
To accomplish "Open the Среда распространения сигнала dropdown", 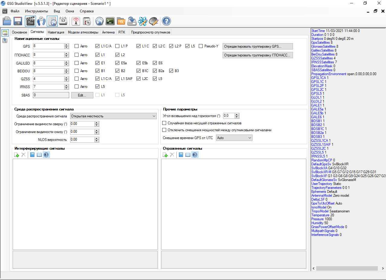I will tap(113, 116).
